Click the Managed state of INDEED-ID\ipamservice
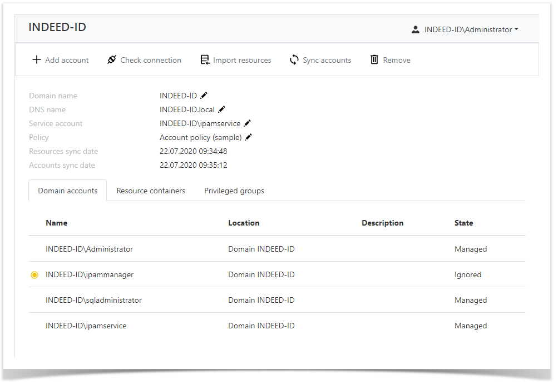This screenshot has width=558, height=385. 471,326
